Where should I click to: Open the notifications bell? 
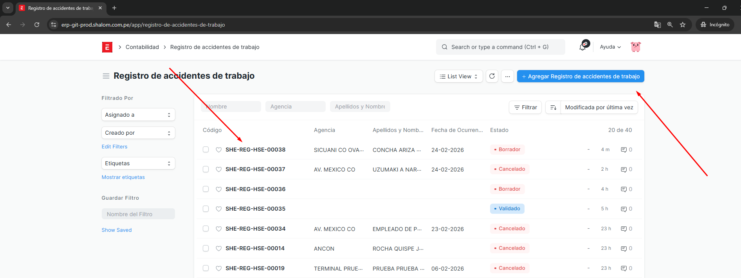point(583,47)
